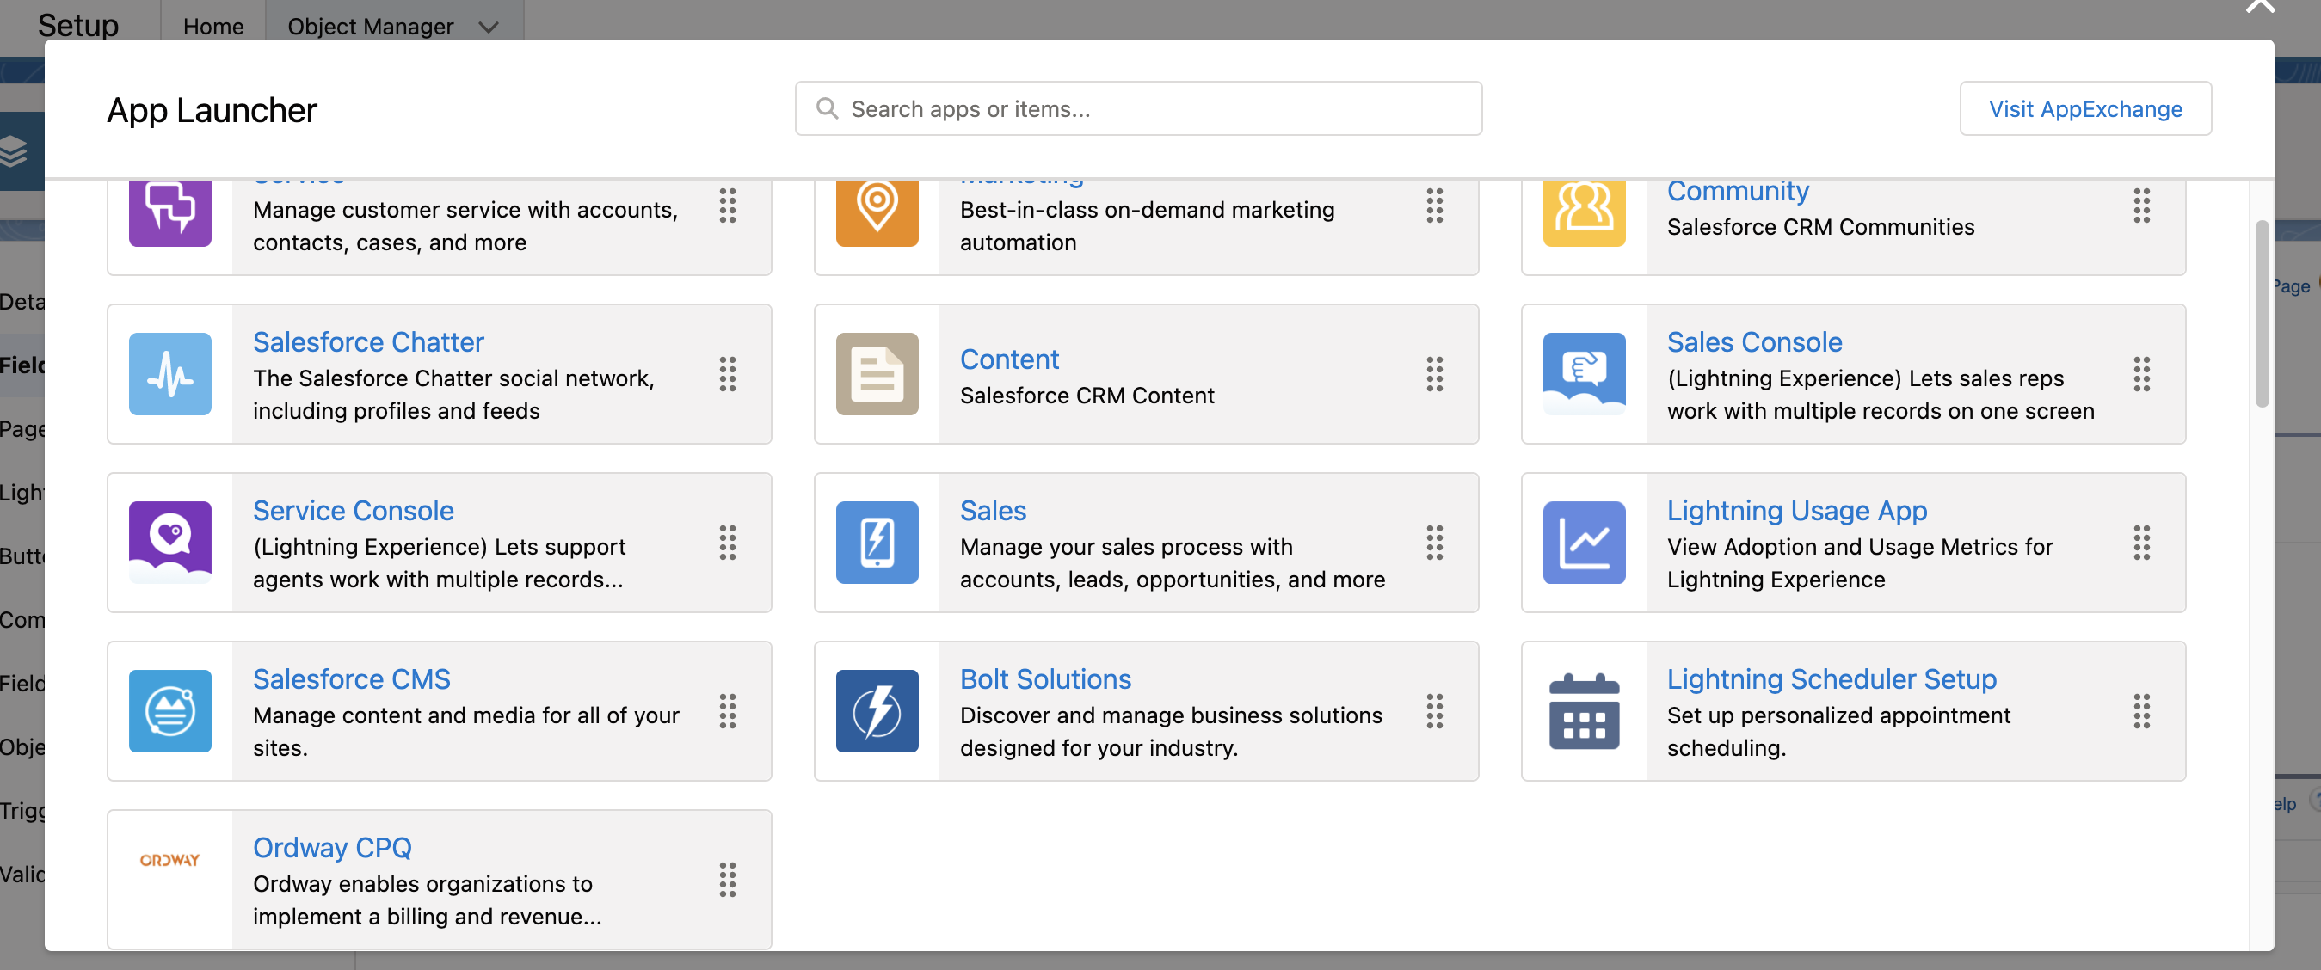Screen dimensions: 2321x970
Task: Click the Ordway CPQ logo icon
Action: (x=169, y=860)
